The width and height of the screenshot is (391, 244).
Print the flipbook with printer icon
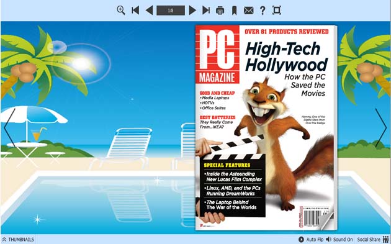click(220, 11)
